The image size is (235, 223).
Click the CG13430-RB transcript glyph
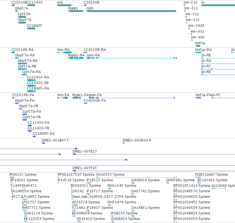(x=31, y=86)
